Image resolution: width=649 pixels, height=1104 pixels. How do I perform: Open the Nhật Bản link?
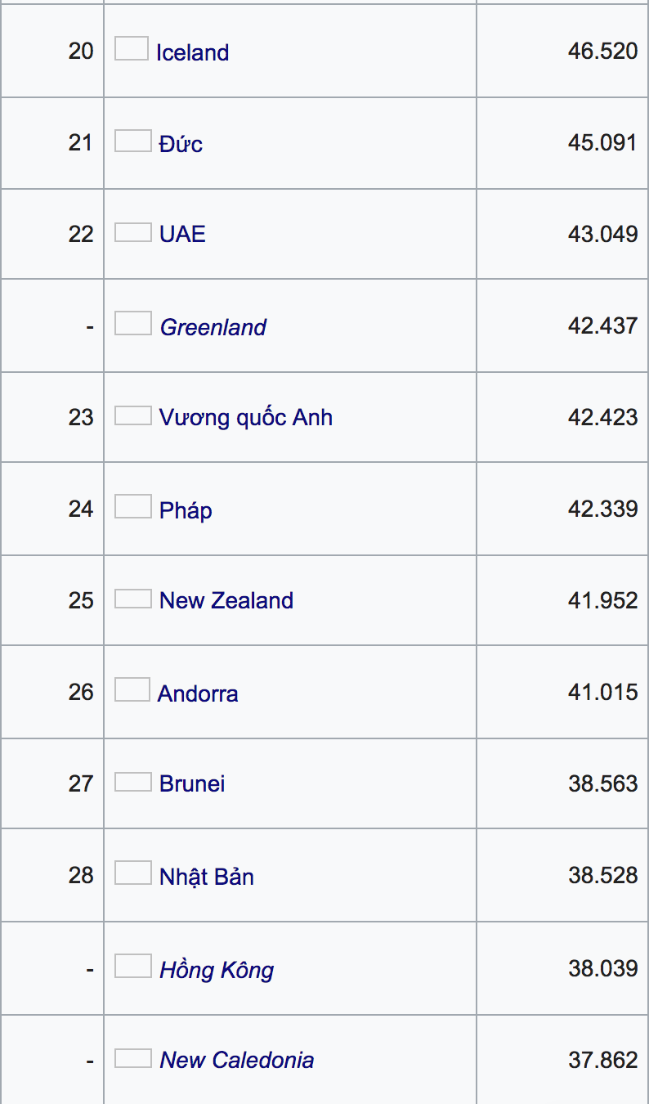206,877
